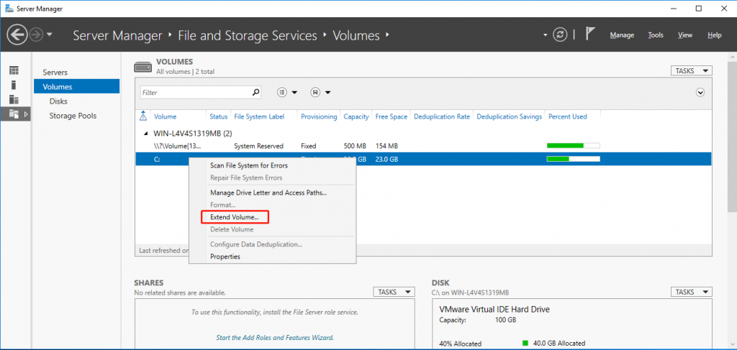Select the C: volume row
This screenshot has width=737, height=350.
tap(423, 159)
